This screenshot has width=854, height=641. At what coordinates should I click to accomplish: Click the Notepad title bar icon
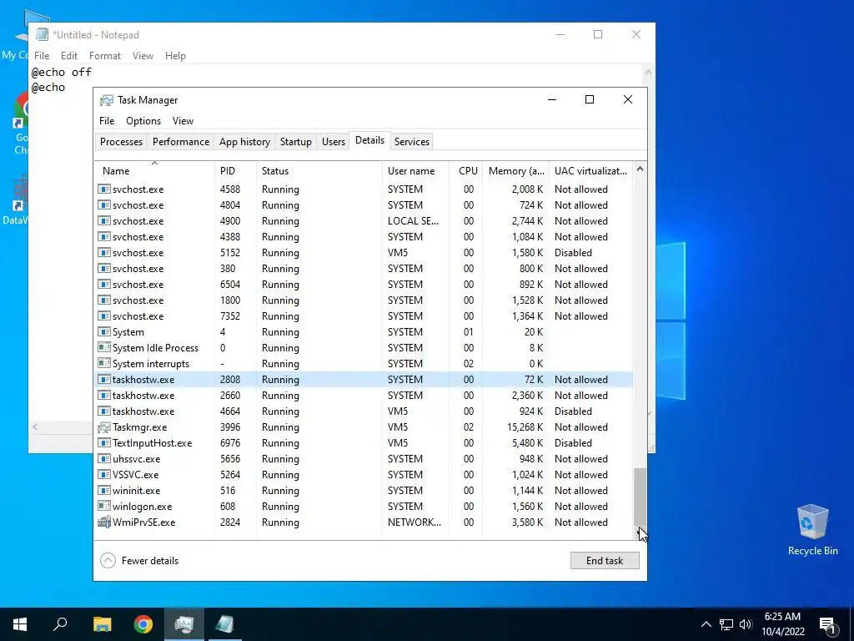click(42, 35)
